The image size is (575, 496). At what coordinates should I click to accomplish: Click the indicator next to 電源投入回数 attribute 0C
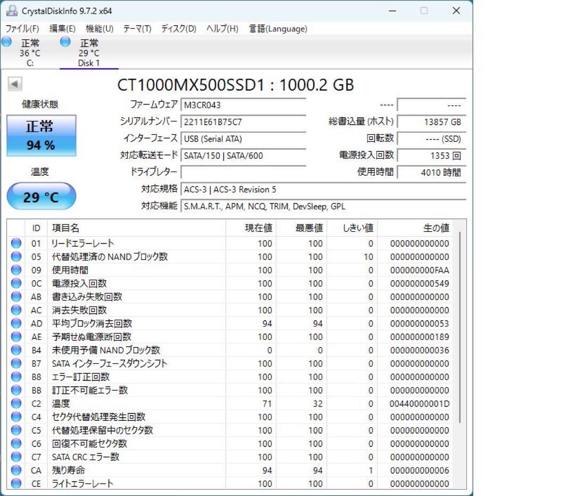[16, 283]
